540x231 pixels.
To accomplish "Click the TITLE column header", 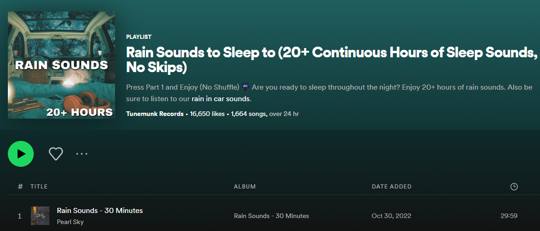I will 39,187.
